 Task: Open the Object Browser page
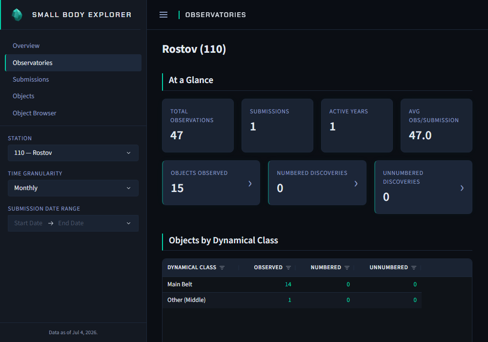tap(35, 113)
